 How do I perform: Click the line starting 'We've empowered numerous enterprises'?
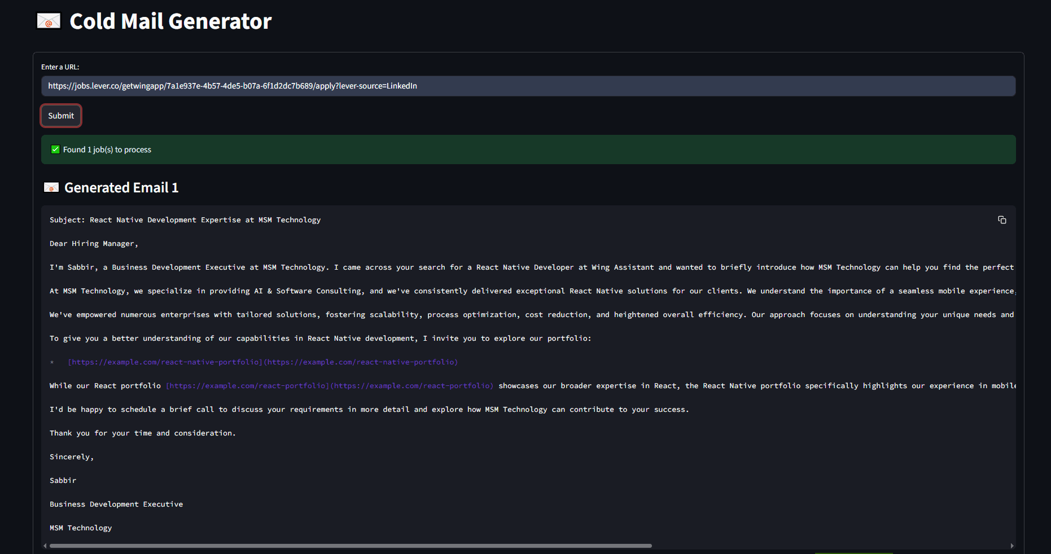click(532, 315)
